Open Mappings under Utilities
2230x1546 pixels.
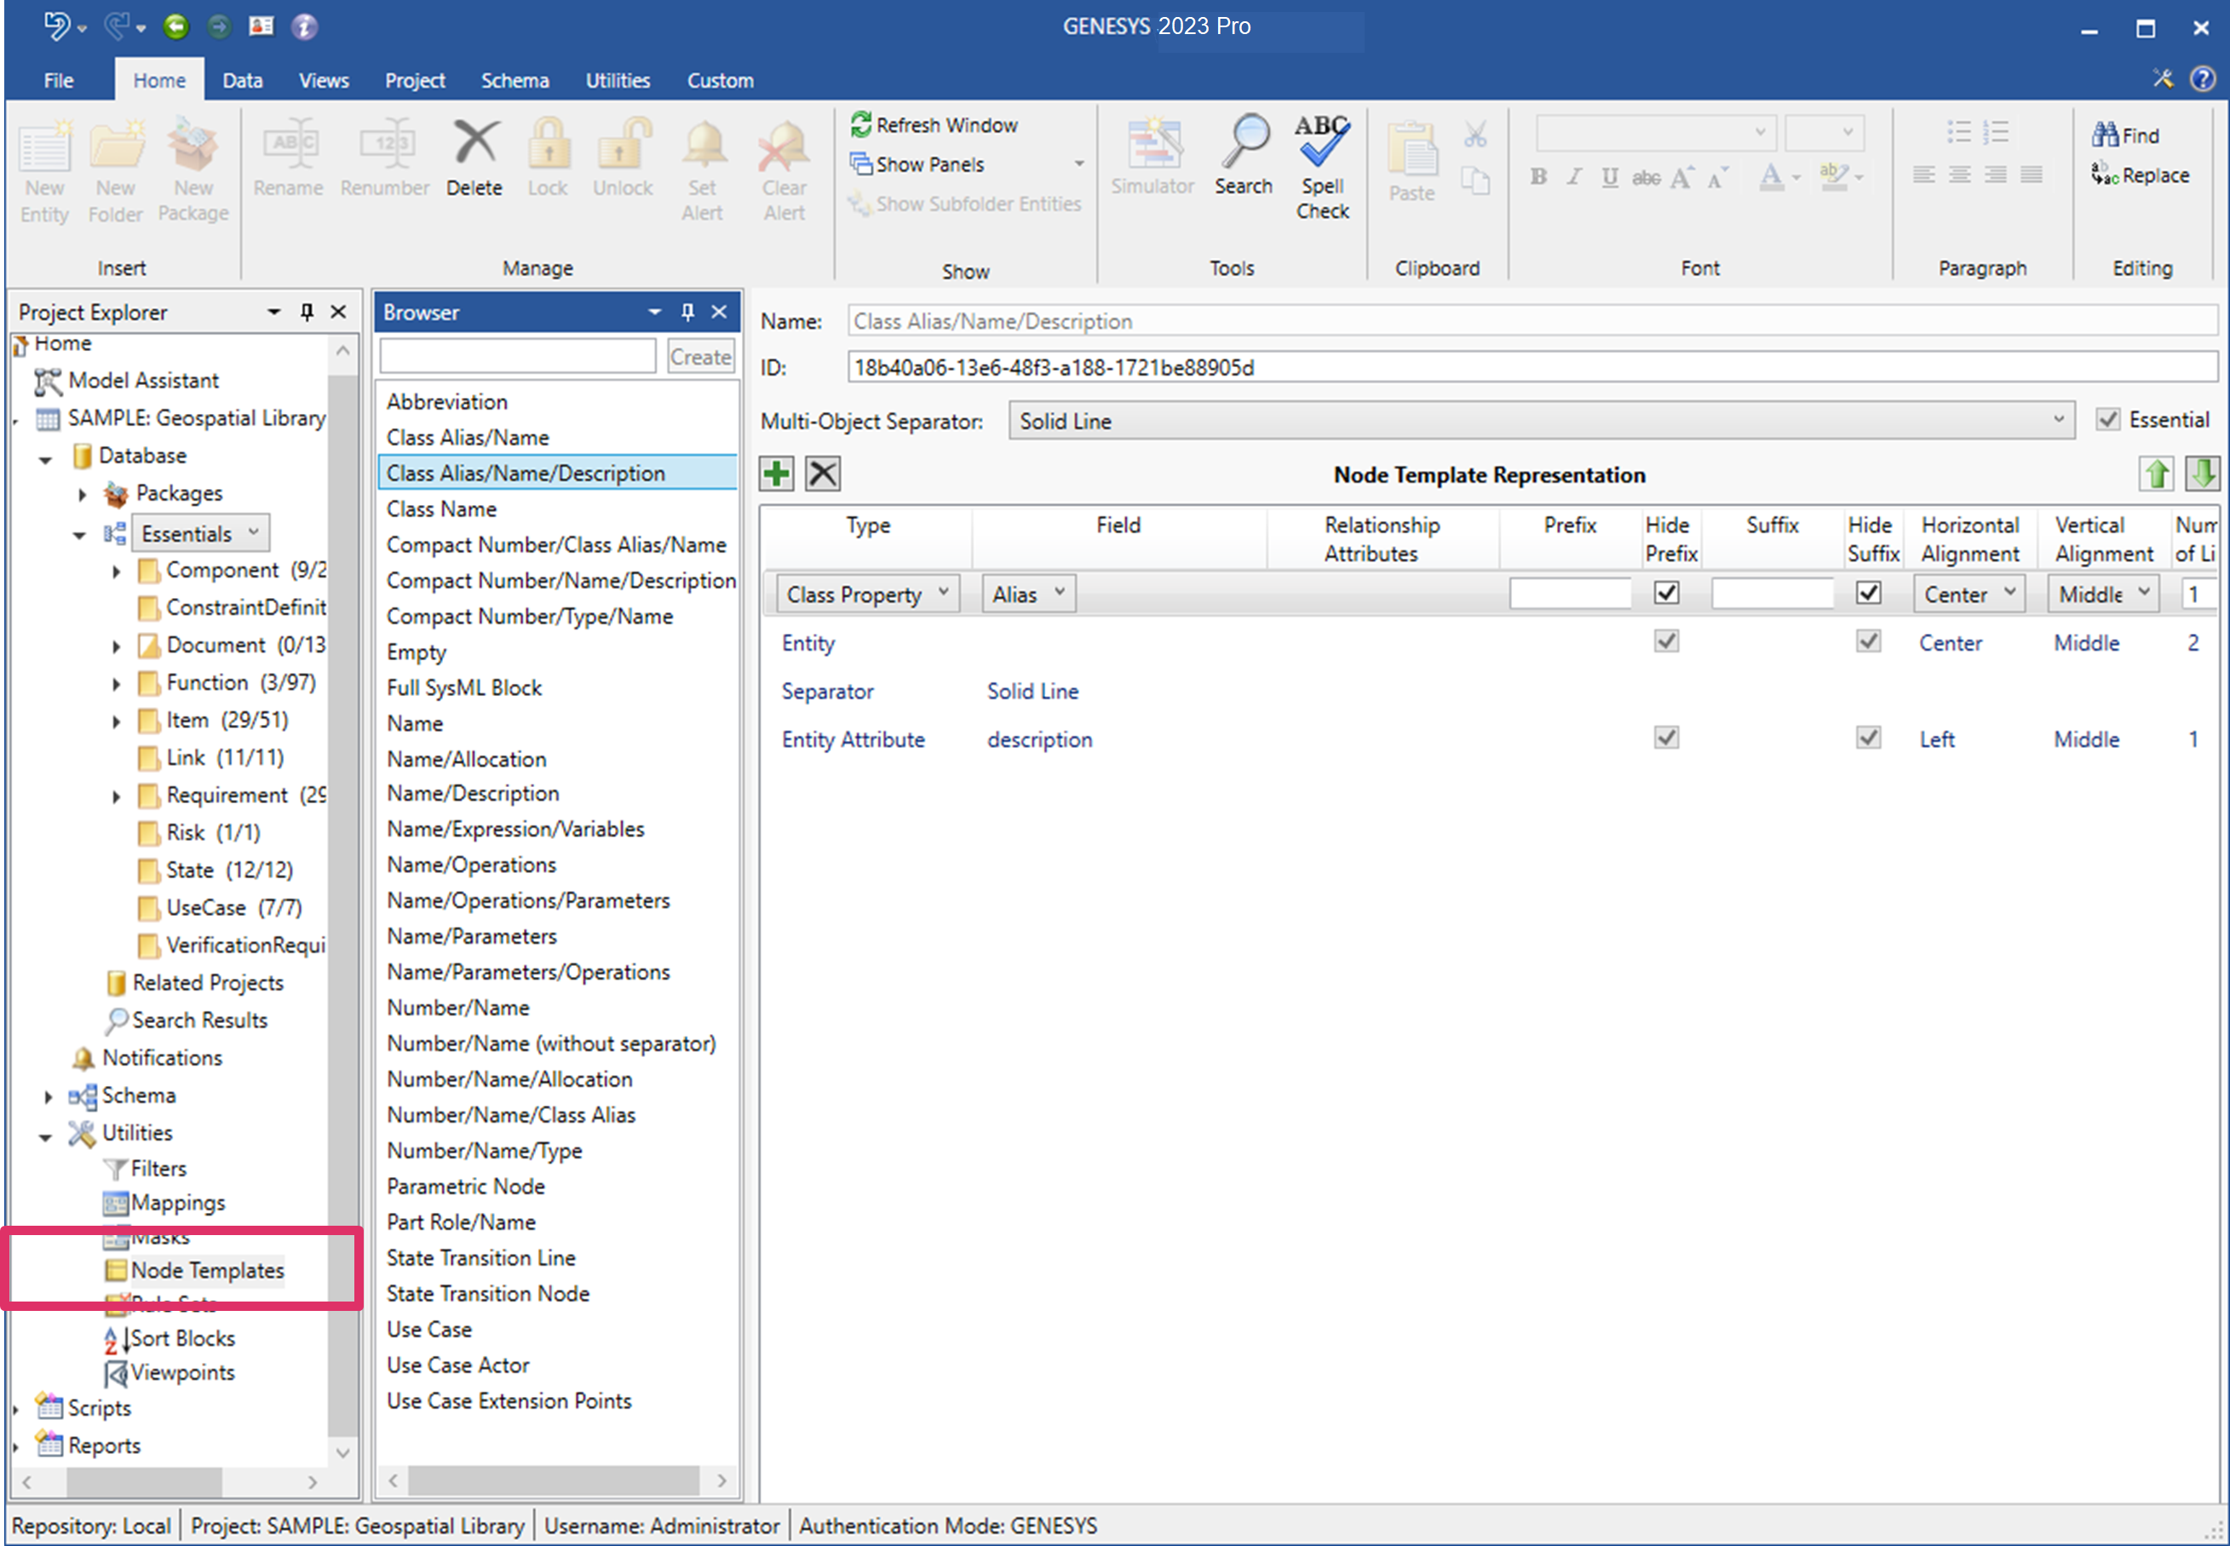pyautogui.click(x=177, y=1203)
